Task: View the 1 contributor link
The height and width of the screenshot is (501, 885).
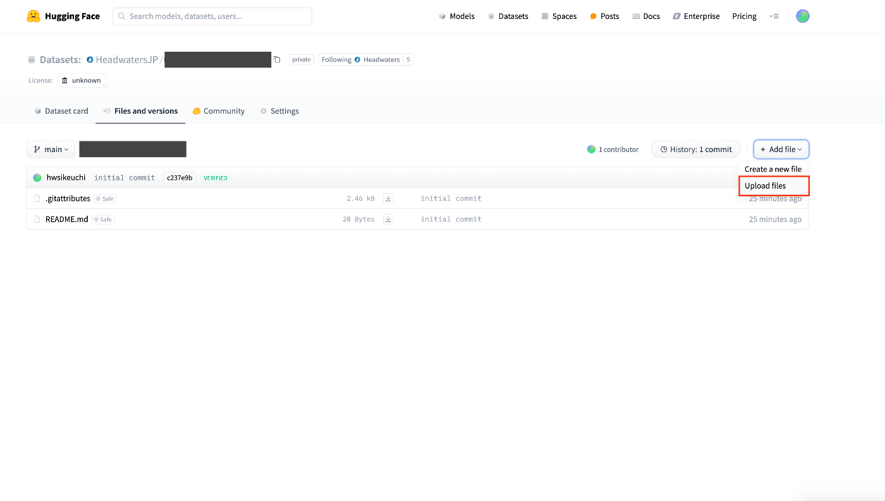Action: (613, 150)
